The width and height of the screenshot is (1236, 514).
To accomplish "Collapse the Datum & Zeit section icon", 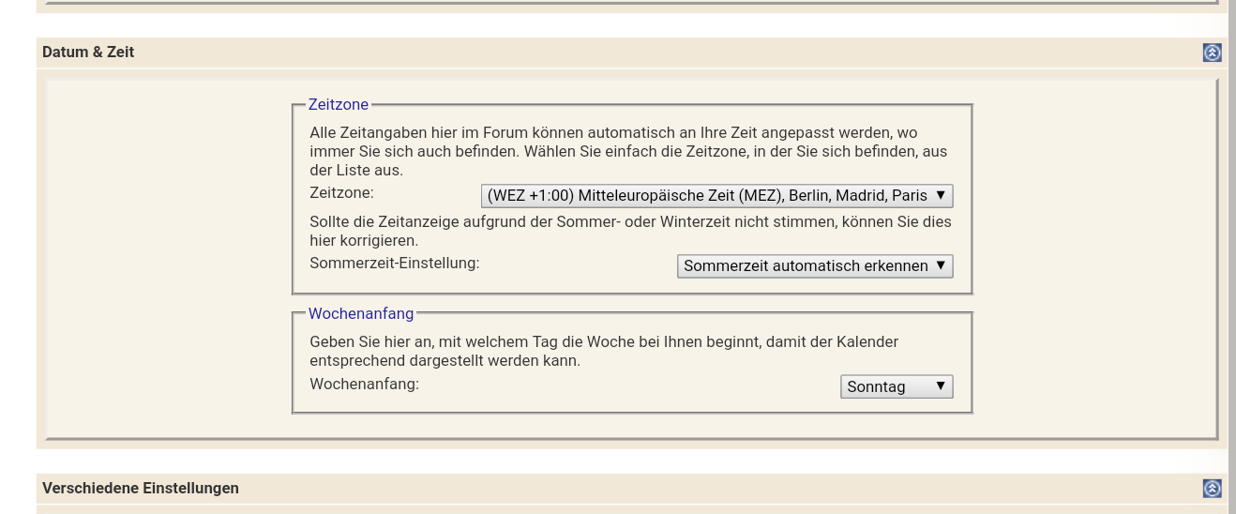I will click(x=1212, y=53).
